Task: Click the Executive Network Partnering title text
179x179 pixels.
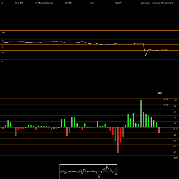Action: [157, 3]
